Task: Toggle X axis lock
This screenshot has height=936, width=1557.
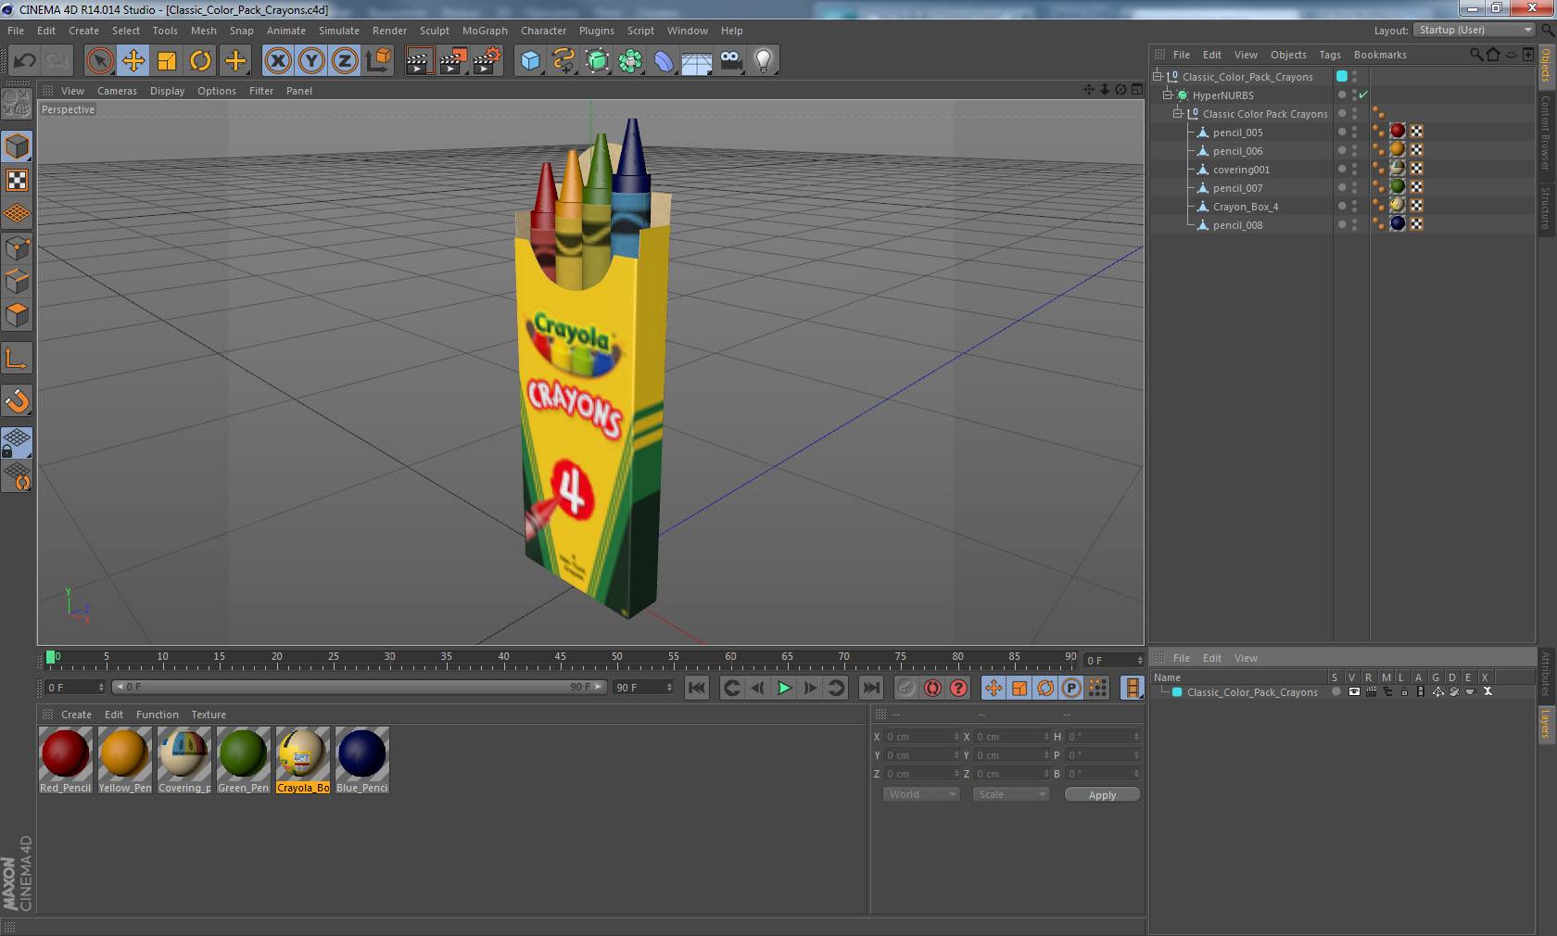Action: (x=277, y=61)
